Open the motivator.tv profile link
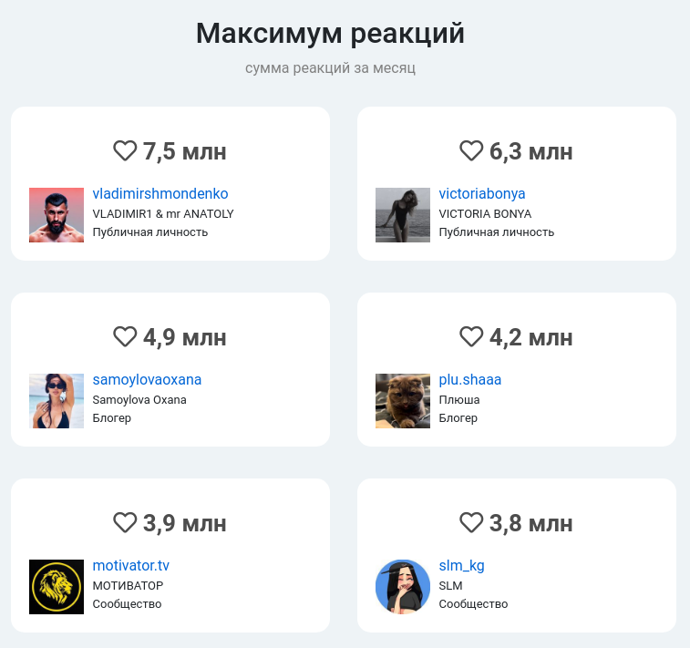Image resolution: width=690 pixels, height=648 pixels. click(130, 565)
